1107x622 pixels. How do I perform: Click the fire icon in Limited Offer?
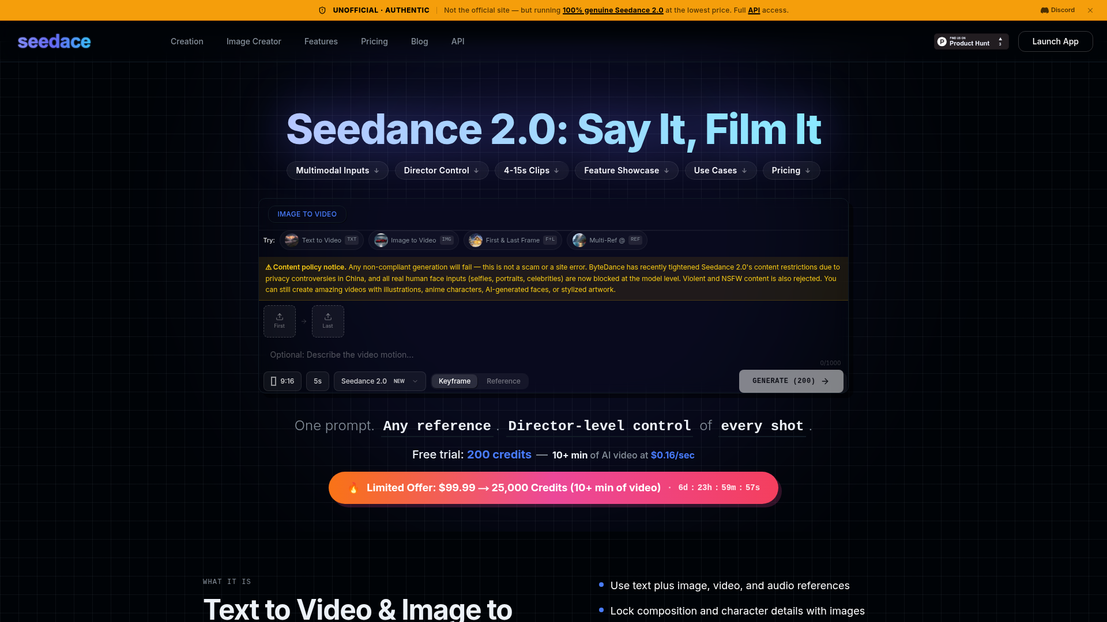coord(353,488)
